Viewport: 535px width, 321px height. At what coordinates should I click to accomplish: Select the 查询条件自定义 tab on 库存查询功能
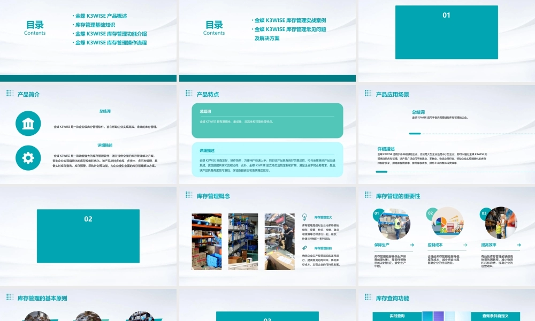tap(495, 316)
